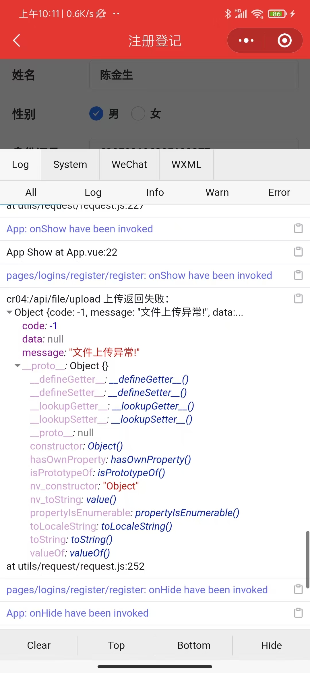This screenshot has width=310, height=673.
Task: Copy the 'App: onShow have been invoked' log
Action: pos(298,228)
